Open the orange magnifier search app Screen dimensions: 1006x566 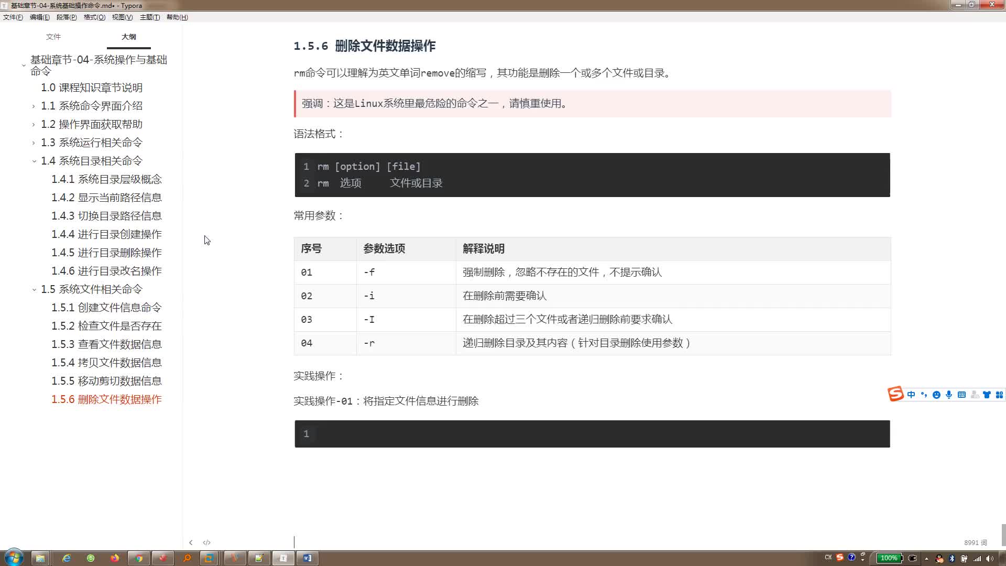(x=187, y=558)
